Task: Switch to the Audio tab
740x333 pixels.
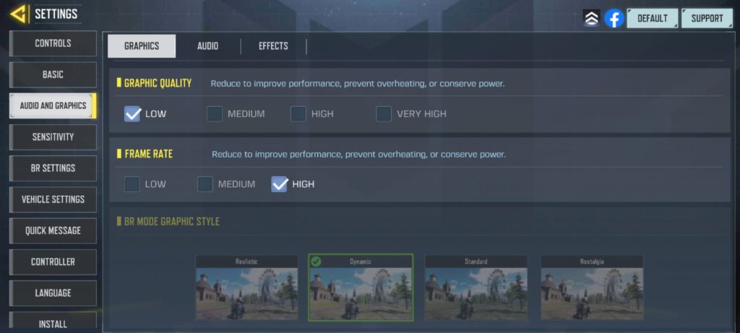Action: (x=207, y=46)
